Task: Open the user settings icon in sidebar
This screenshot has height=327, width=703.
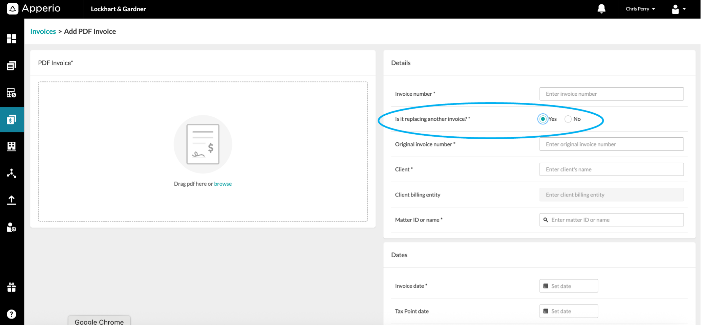Action: pos(12,227)
